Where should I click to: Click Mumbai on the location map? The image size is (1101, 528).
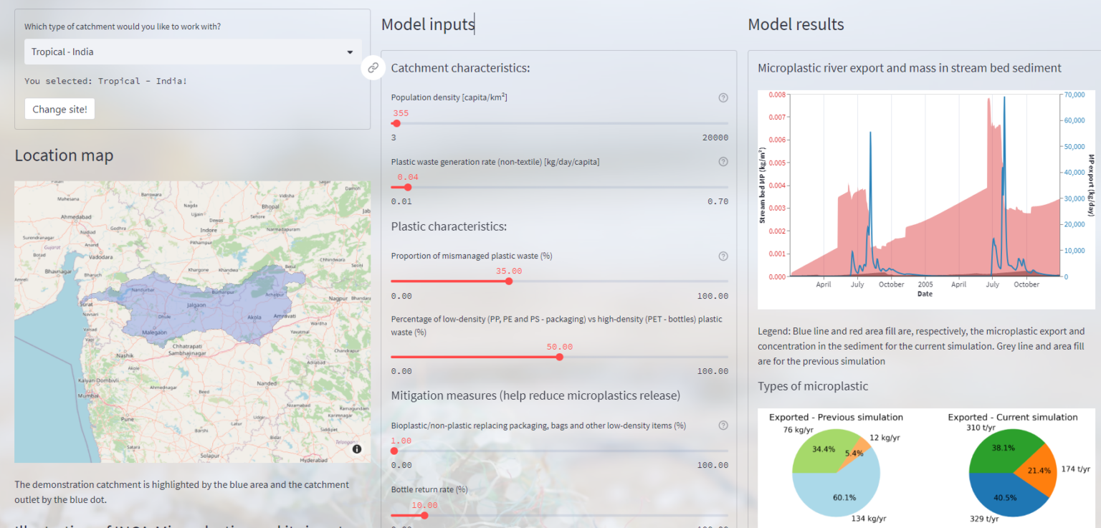pyautogui.click(x=89, y=395)
